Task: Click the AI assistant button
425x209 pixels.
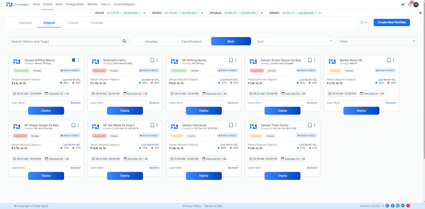Action: 364,22
